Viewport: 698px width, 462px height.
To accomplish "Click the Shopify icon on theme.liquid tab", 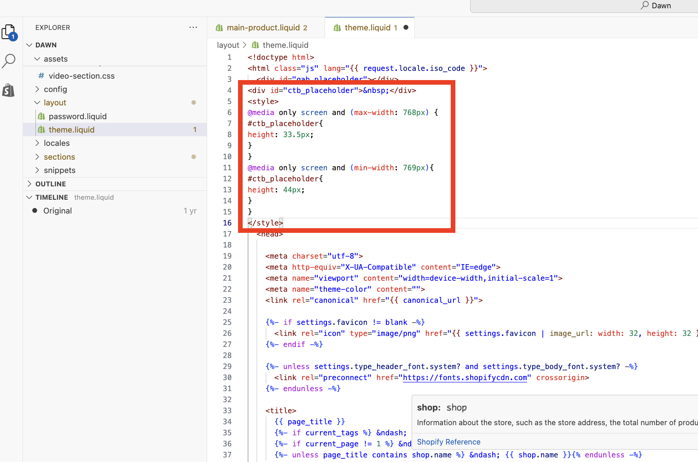I will 337,28.
